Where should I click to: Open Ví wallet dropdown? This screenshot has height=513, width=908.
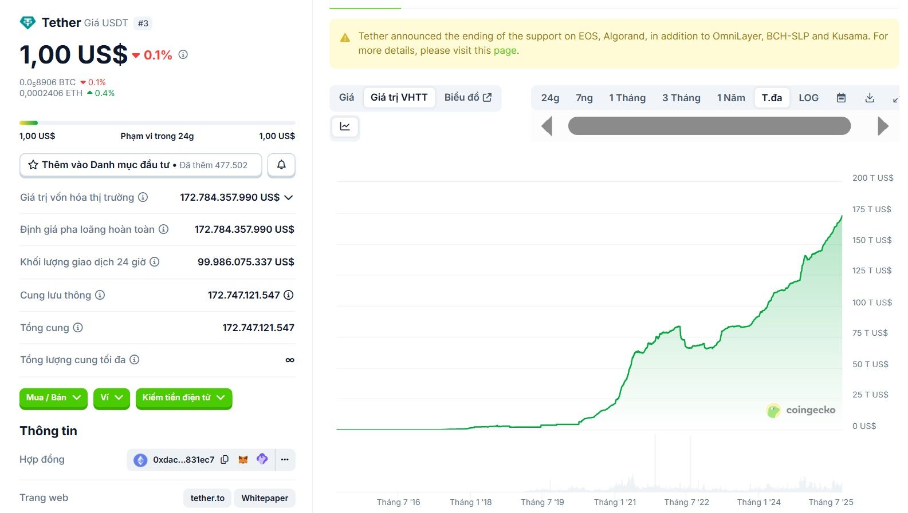coord(112,398)
